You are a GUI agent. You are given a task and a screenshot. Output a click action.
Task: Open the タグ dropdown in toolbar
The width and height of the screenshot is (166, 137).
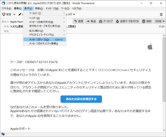[72, 14]
